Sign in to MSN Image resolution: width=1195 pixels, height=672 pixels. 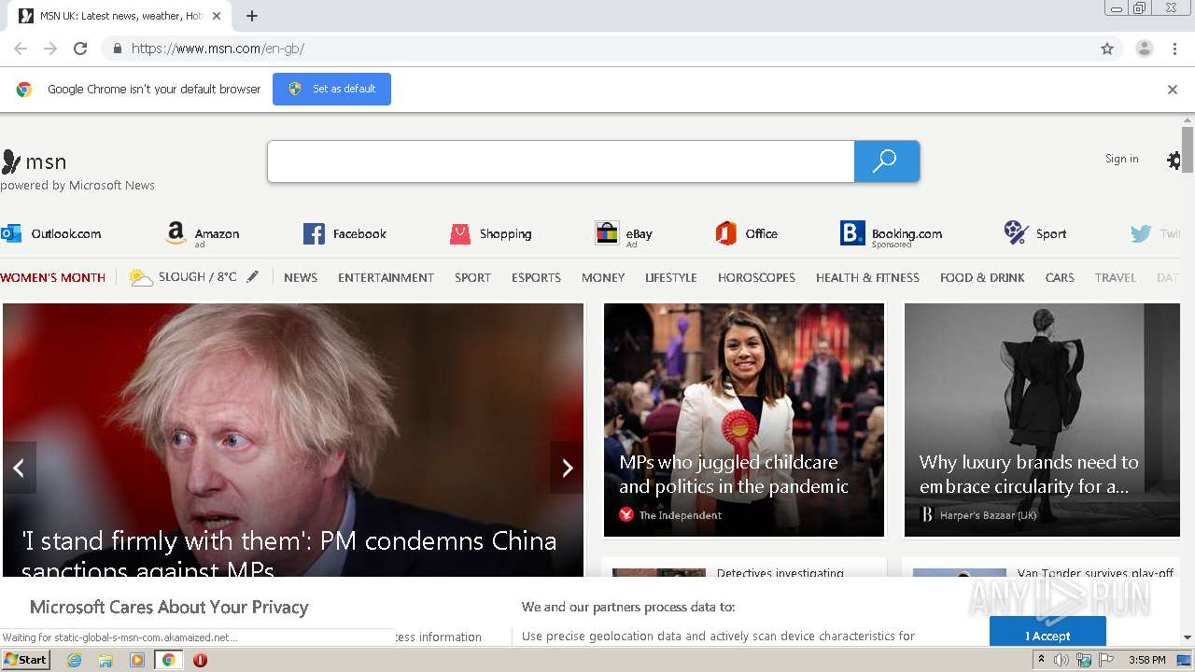tap(1121, 159)
